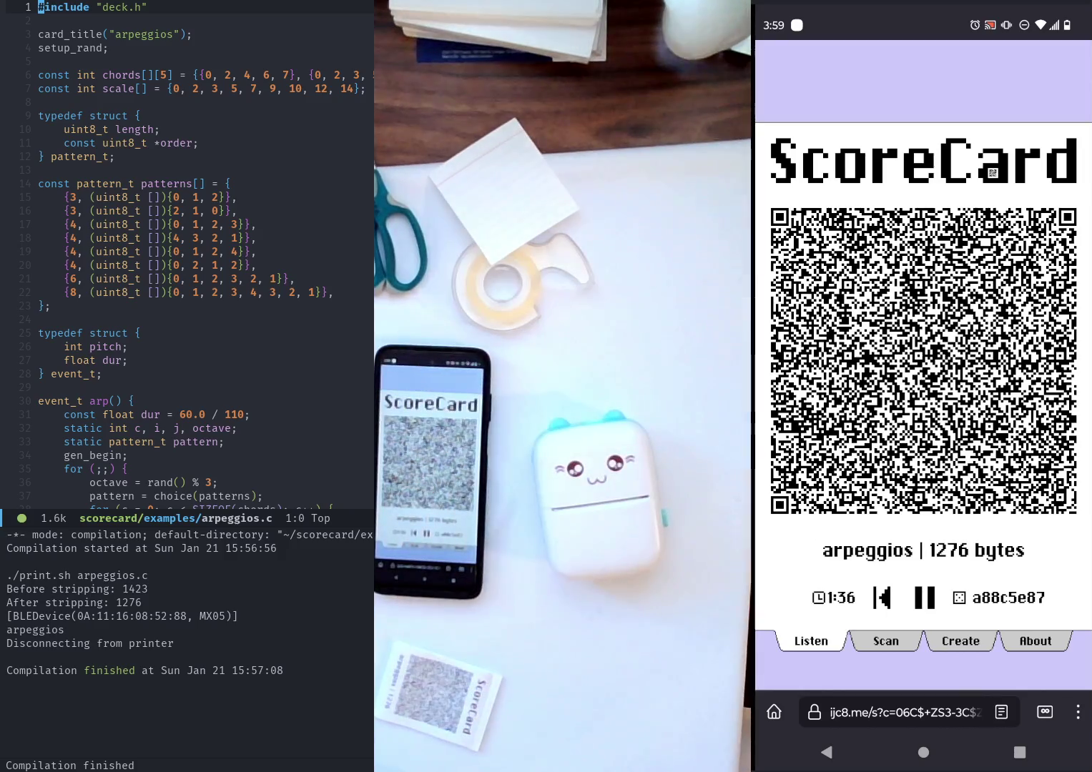The image size is (1092, 772).
Task: Click 'Compilation started at Sun Jan 21' line
Action: tap(142, 548)
